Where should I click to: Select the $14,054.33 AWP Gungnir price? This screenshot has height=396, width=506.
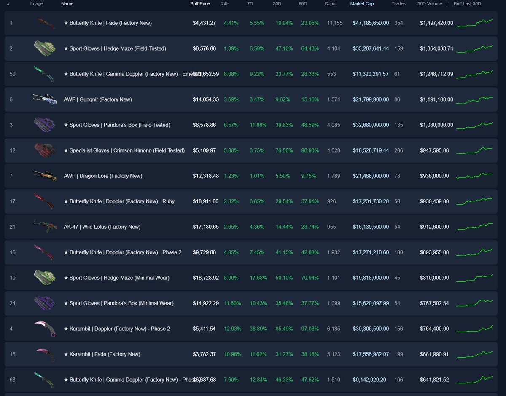pos(206,99)
